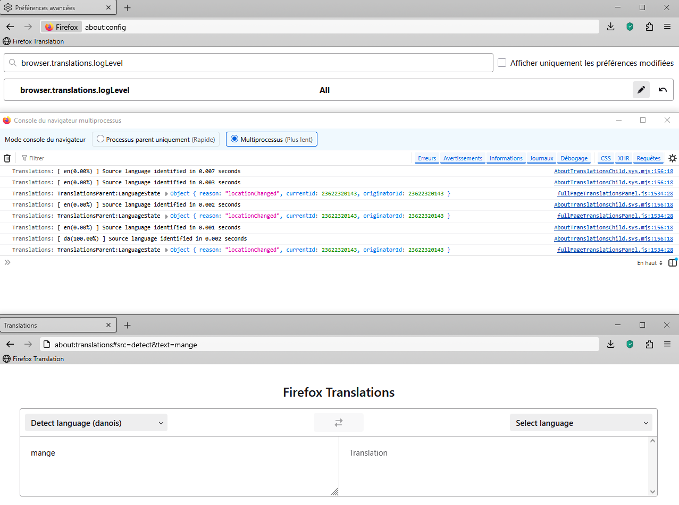
Task: Click the reset arrow icon for logLevel preference
Action: tap(663, 90)
